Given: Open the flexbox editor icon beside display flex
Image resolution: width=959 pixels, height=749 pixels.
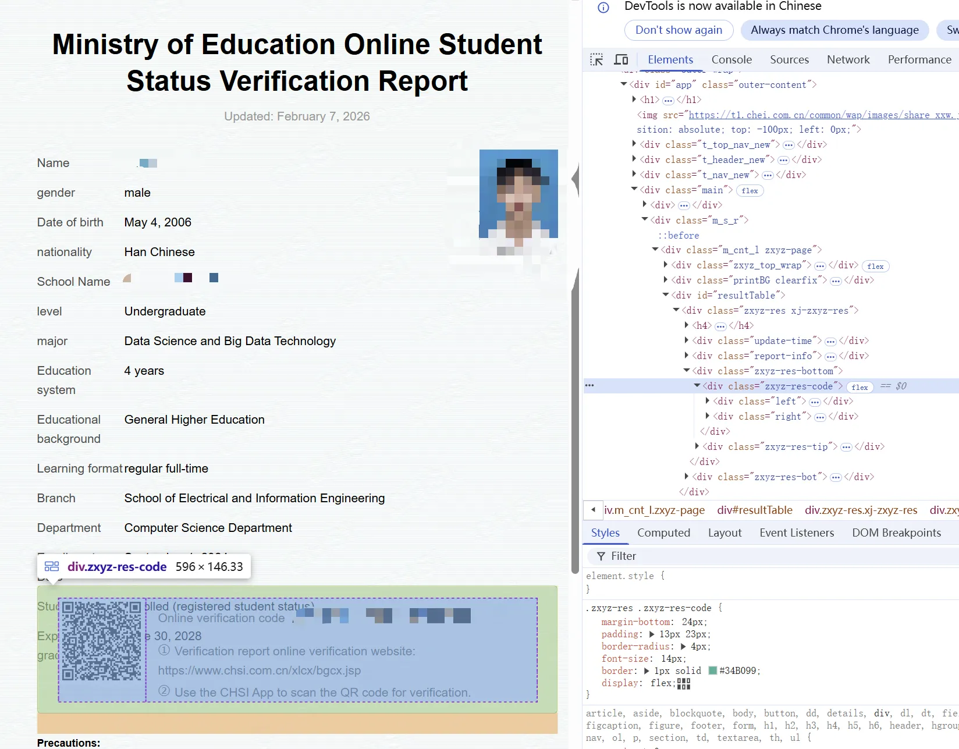Looking at the screenshot, I should (684, 683).
